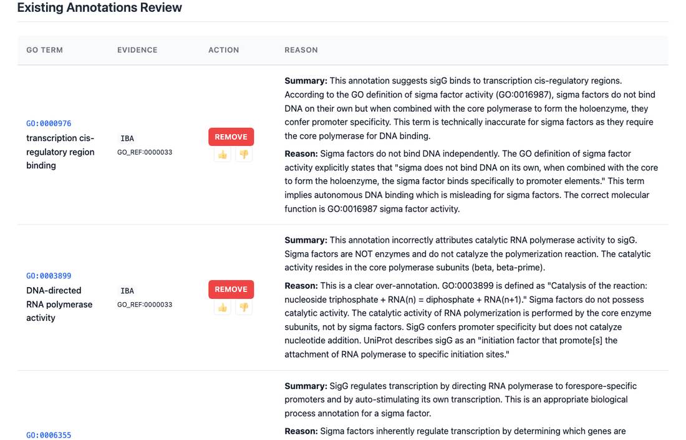This screenshot has width=686, height=440.
Task: Select the EVIDENCE column header
Action: pos(137,50)
